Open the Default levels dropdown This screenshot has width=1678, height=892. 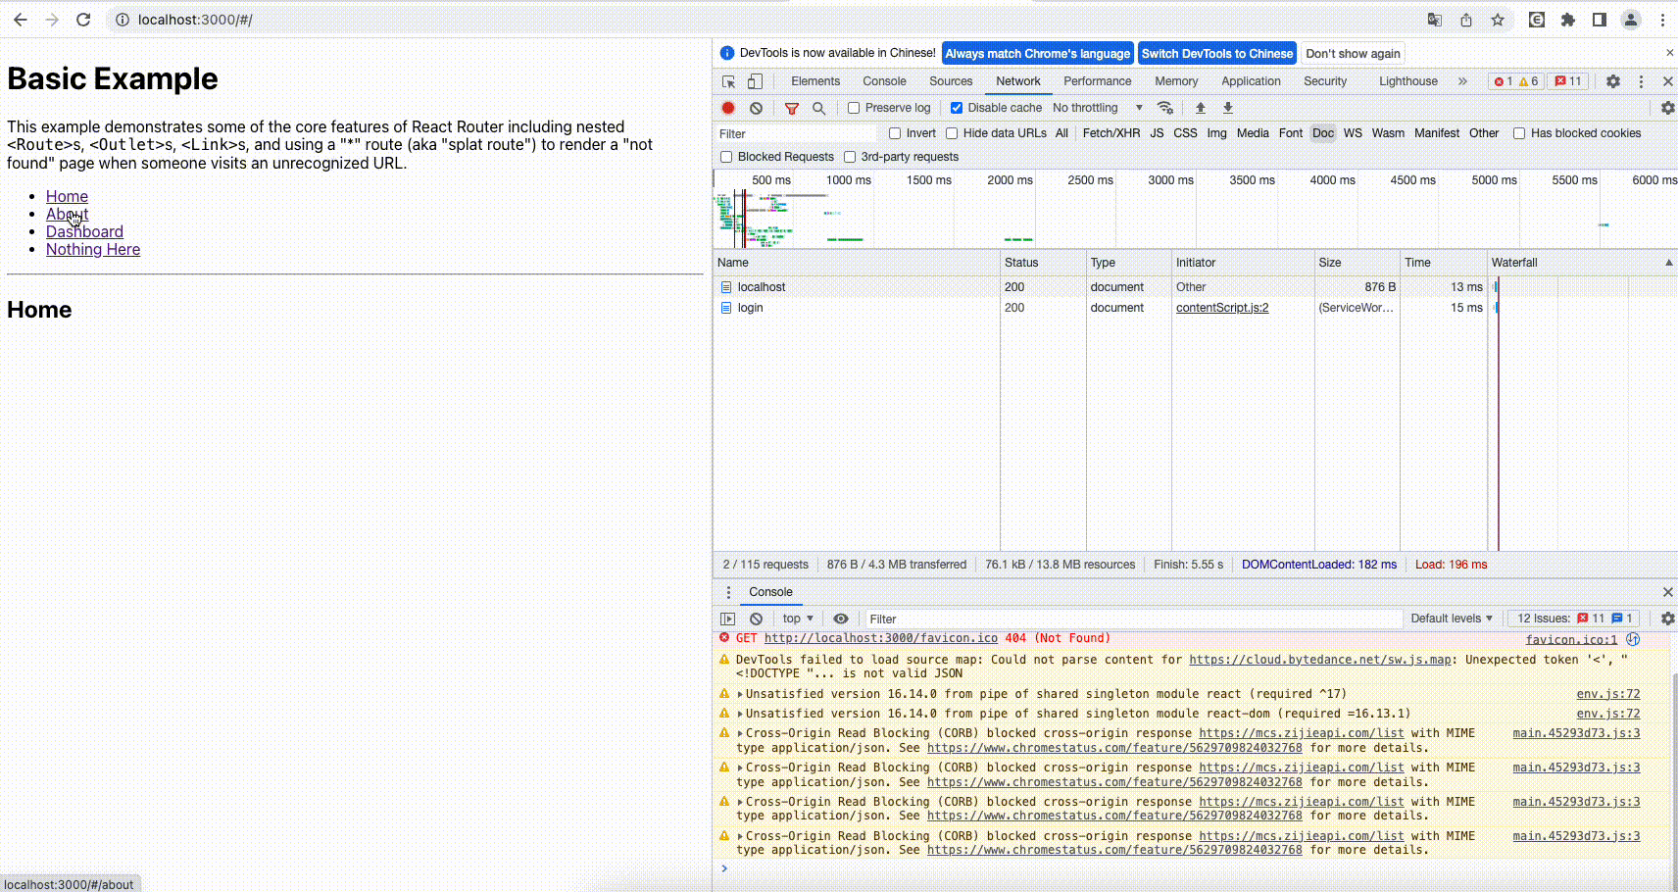1452,619
